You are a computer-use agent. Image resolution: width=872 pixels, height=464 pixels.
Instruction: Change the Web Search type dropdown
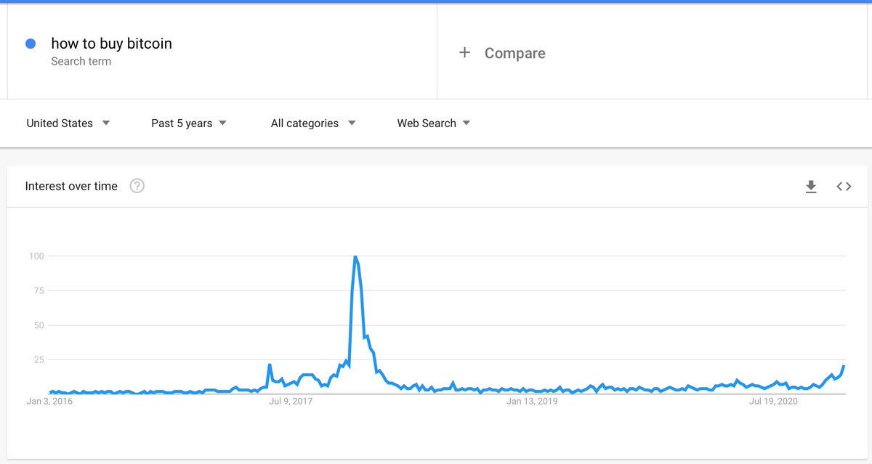[x=434, y=123]
